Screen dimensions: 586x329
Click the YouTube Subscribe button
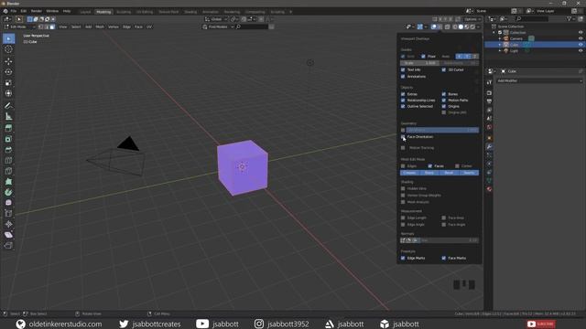pos(541,324)
